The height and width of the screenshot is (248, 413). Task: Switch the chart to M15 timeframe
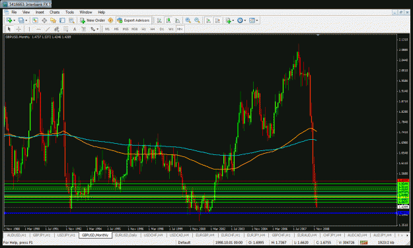tap(126, 29)
